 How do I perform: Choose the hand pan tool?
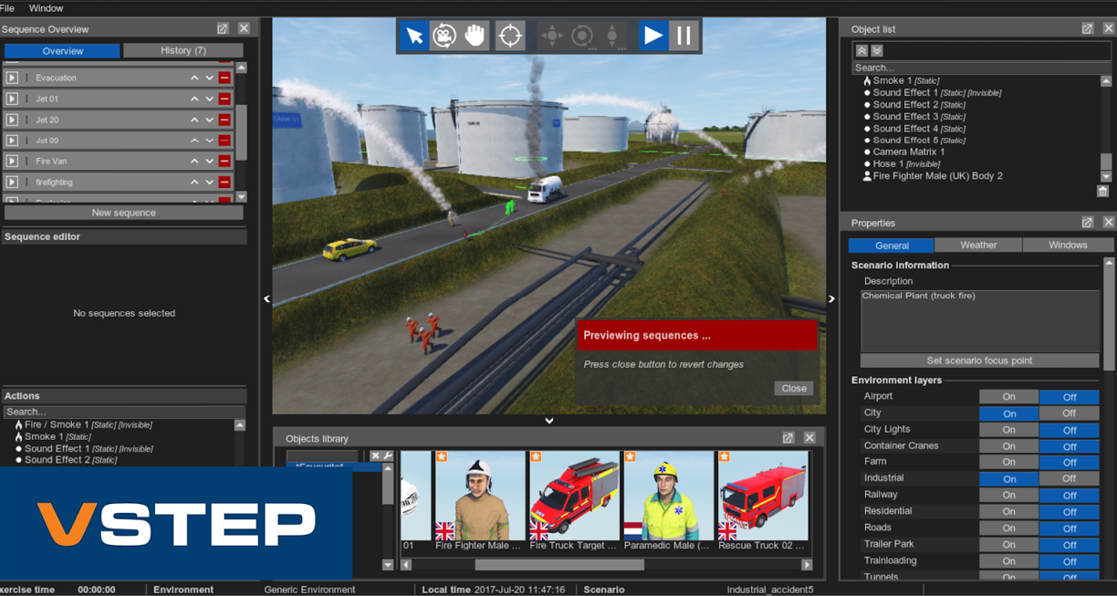coord(475,36)
